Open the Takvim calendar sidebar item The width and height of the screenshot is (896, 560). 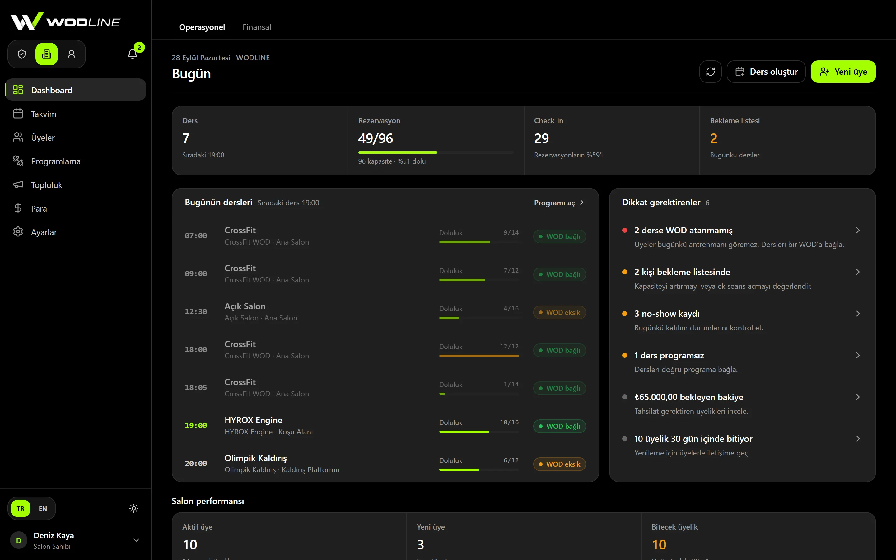click(x=76, y=114)
